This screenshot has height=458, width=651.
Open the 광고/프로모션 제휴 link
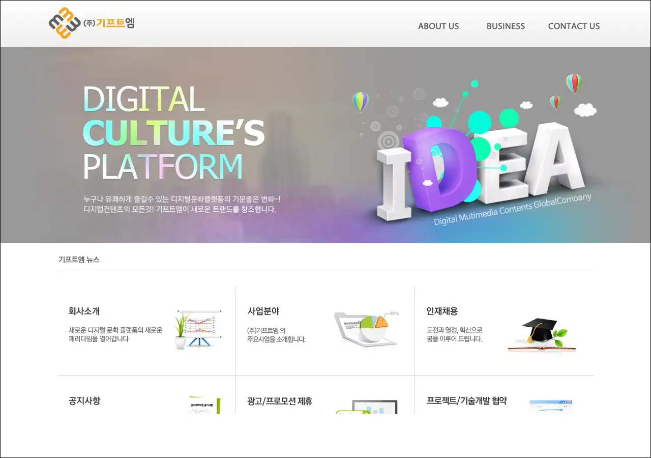click(x=280, y=401)
